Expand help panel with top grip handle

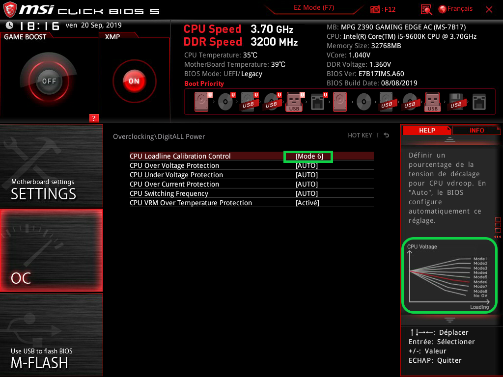(450, 139)
